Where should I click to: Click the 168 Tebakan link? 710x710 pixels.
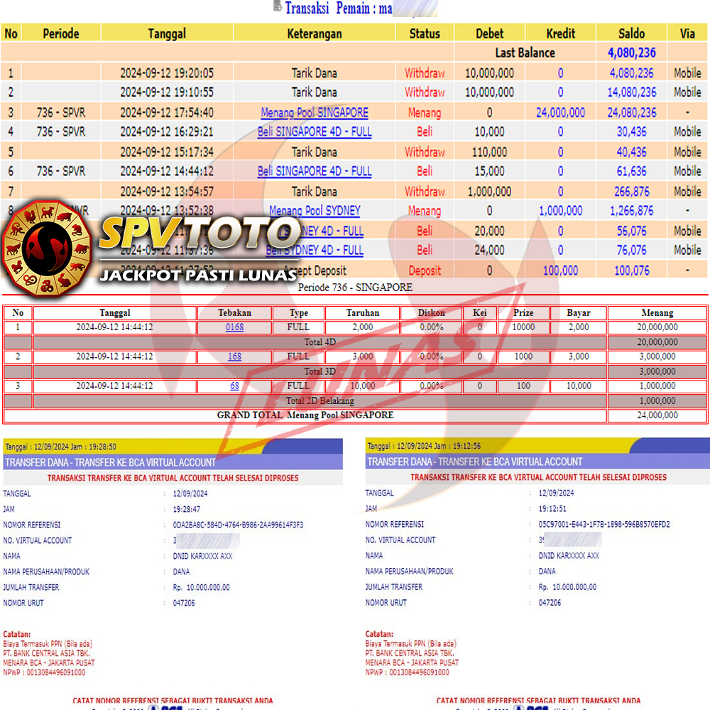coord(234,356)
